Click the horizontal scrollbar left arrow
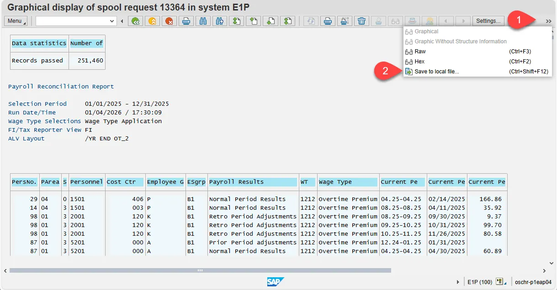The height and width of the screenshot is (290, 557). [x=5, y=270]
